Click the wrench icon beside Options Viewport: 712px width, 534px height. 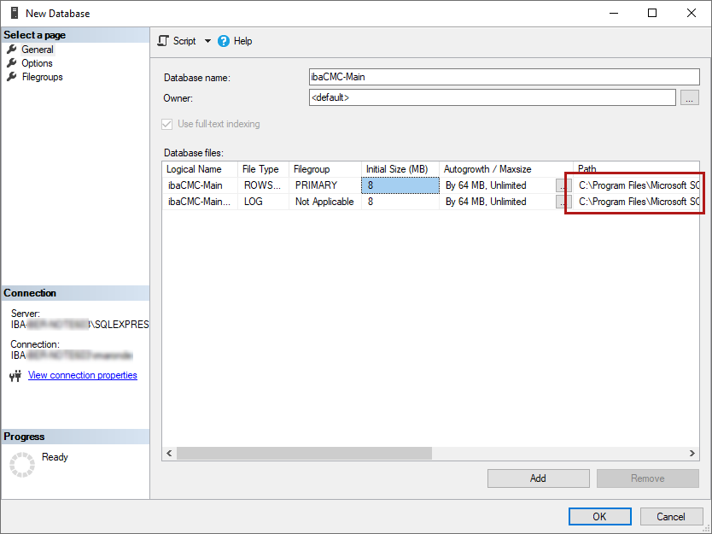(x=12, y=62)
